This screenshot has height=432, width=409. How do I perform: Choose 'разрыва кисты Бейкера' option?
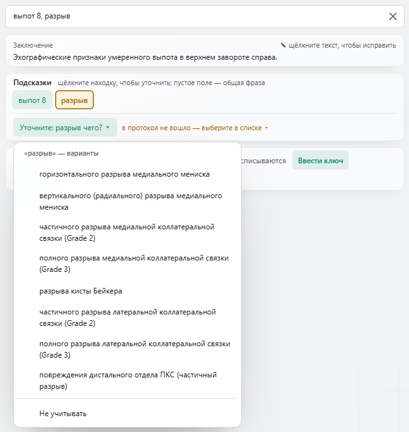(127, 291)
